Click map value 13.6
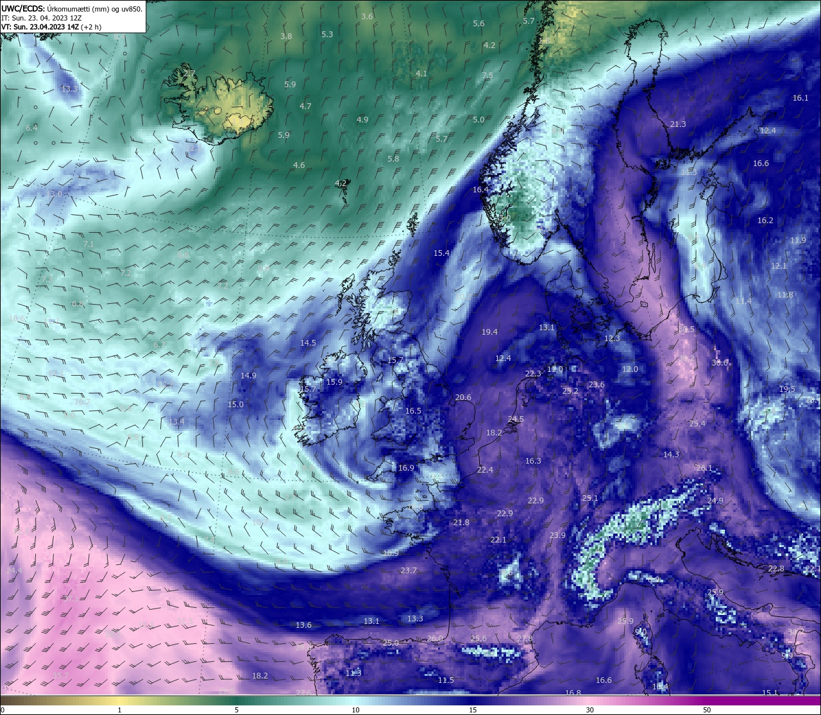 point(303,625)
